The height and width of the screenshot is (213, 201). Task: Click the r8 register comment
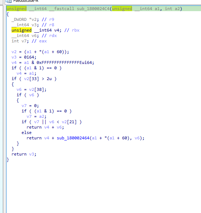[x=52, y=25]
